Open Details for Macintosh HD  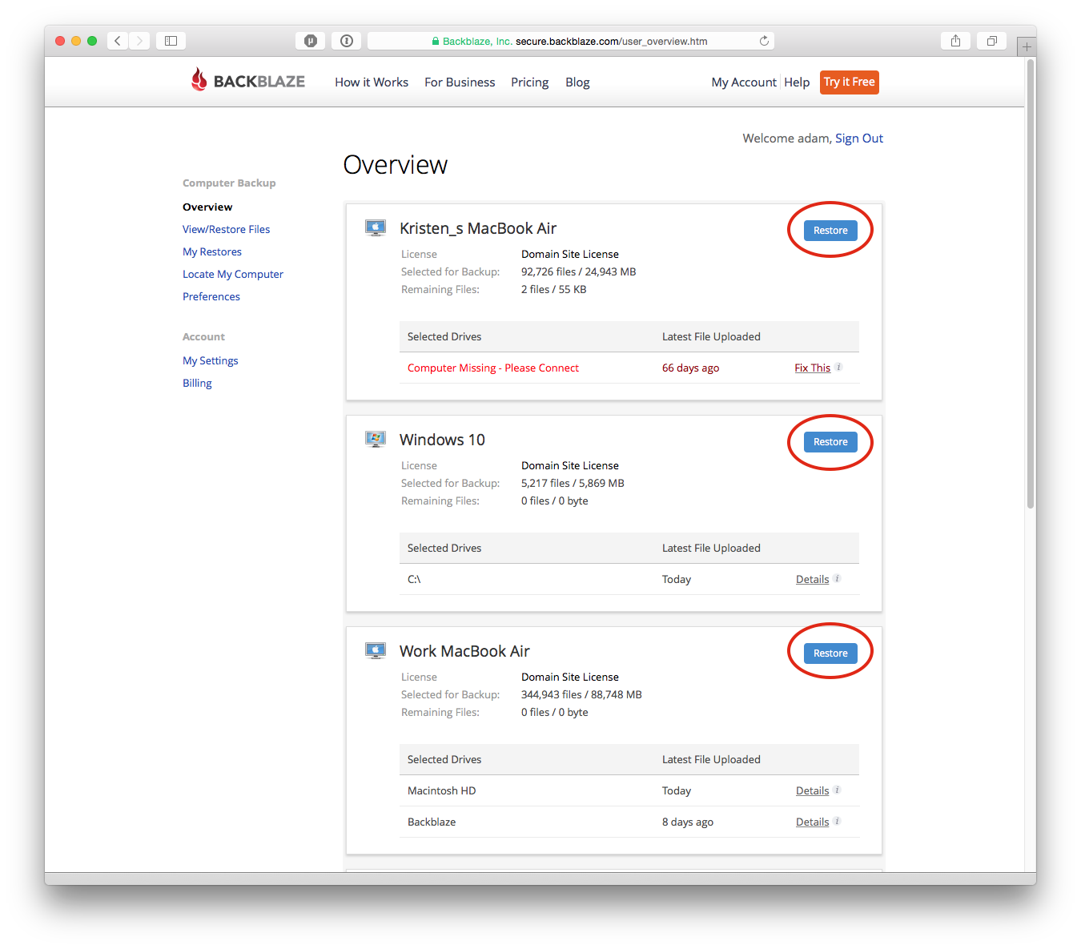pos(812,790)
